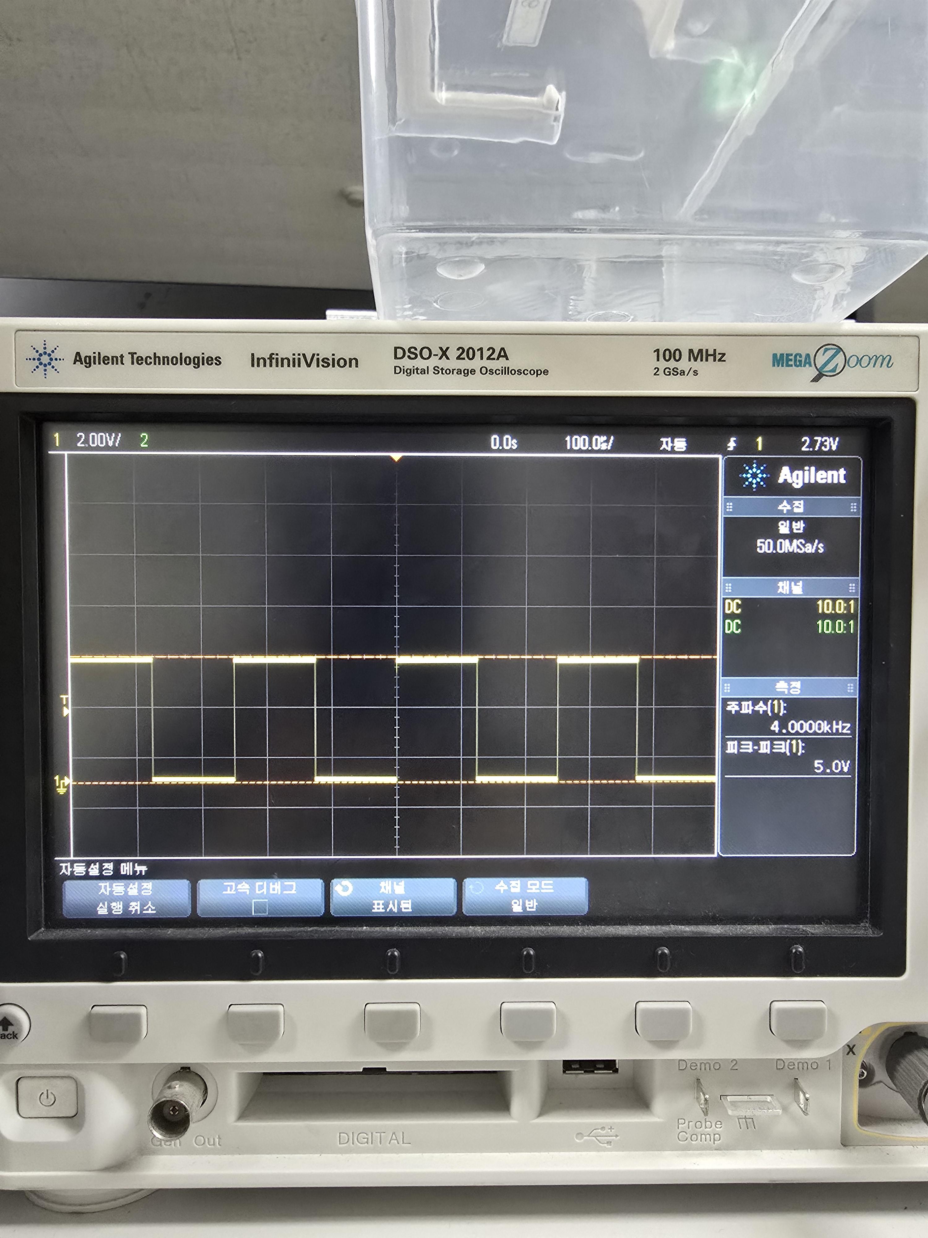Click the Agilent logo in side panel
Image resolution: width=928 pixels, height=1238 pixels.
pyautogui.click(x=792, y=476)
